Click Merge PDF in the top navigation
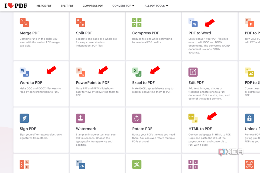 tap(44, 6)
